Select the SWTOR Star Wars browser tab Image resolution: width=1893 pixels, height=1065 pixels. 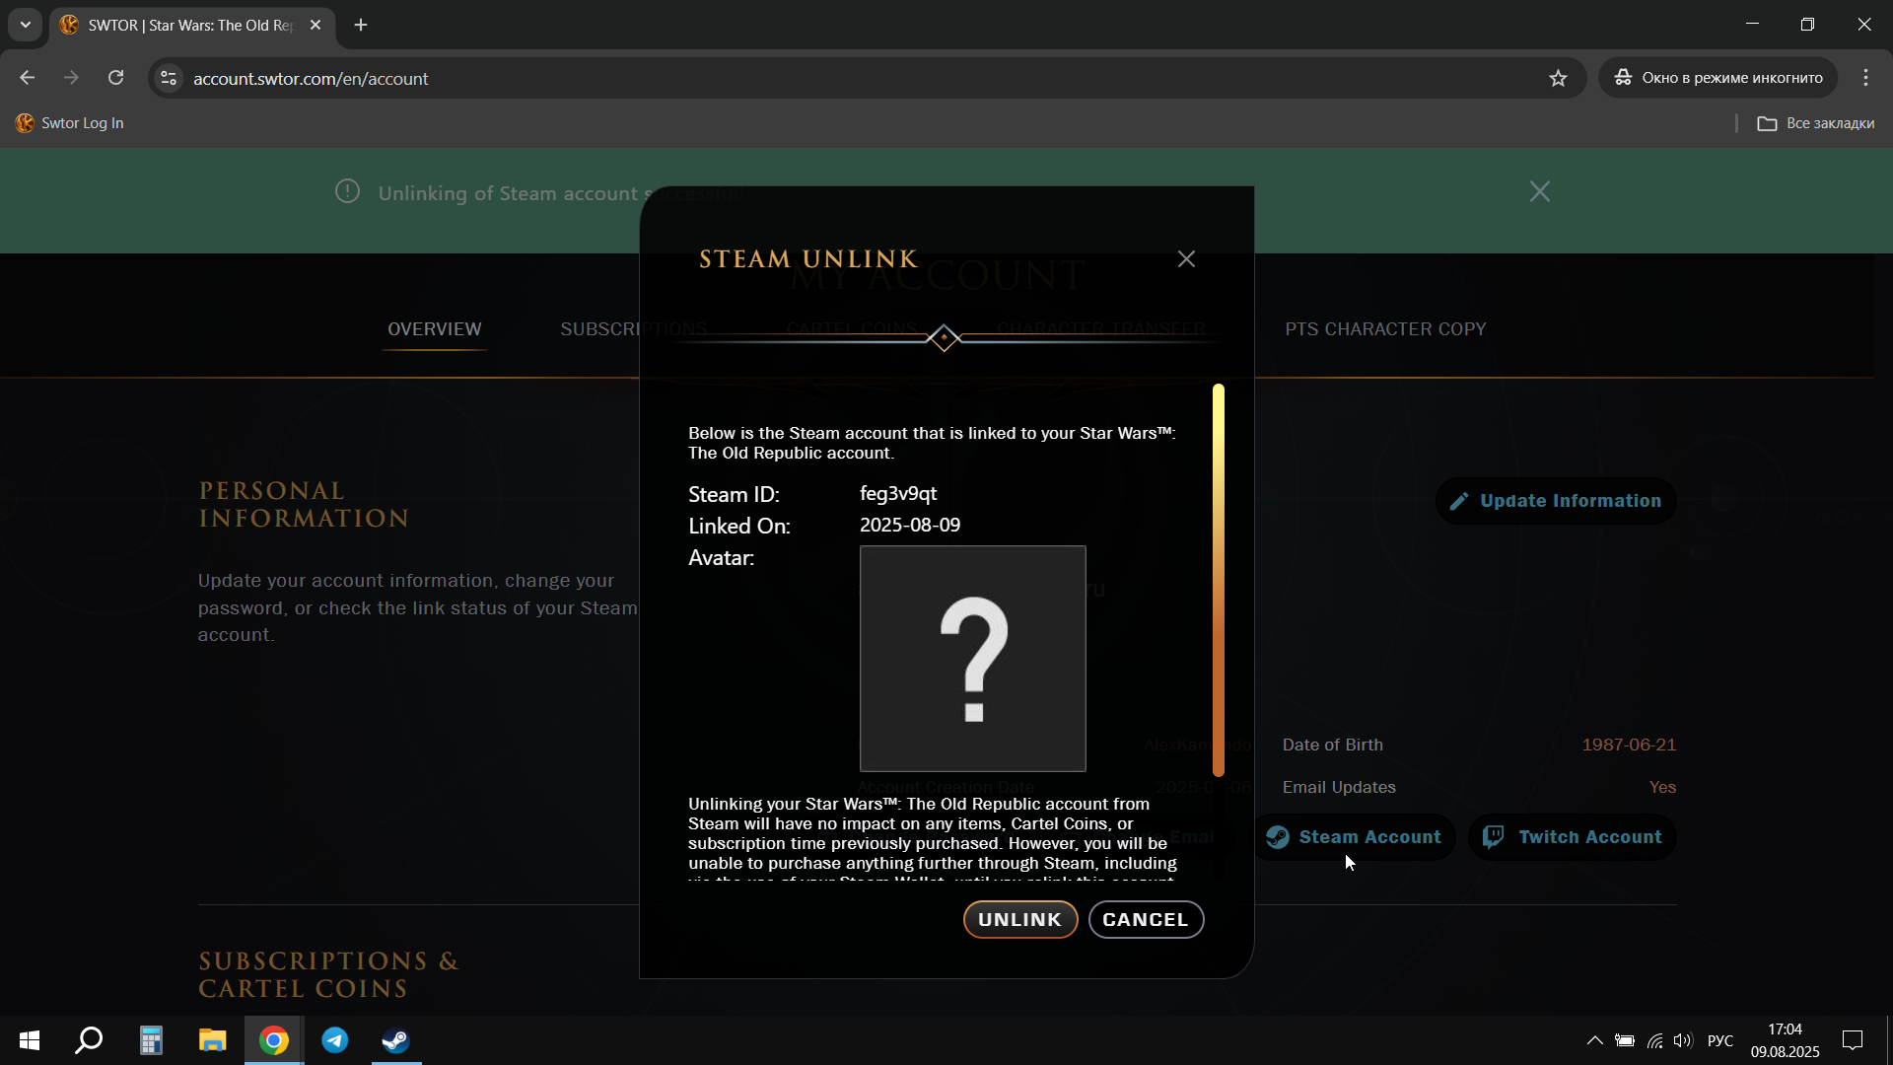click(192, 25)
